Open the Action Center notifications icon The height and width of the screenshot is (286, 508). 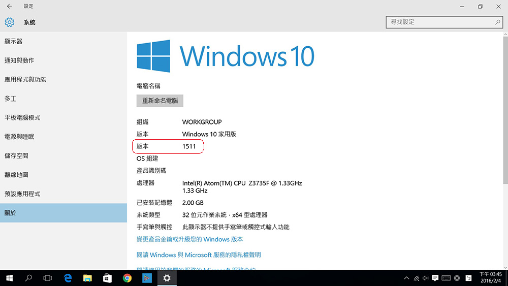coord(435,278)
